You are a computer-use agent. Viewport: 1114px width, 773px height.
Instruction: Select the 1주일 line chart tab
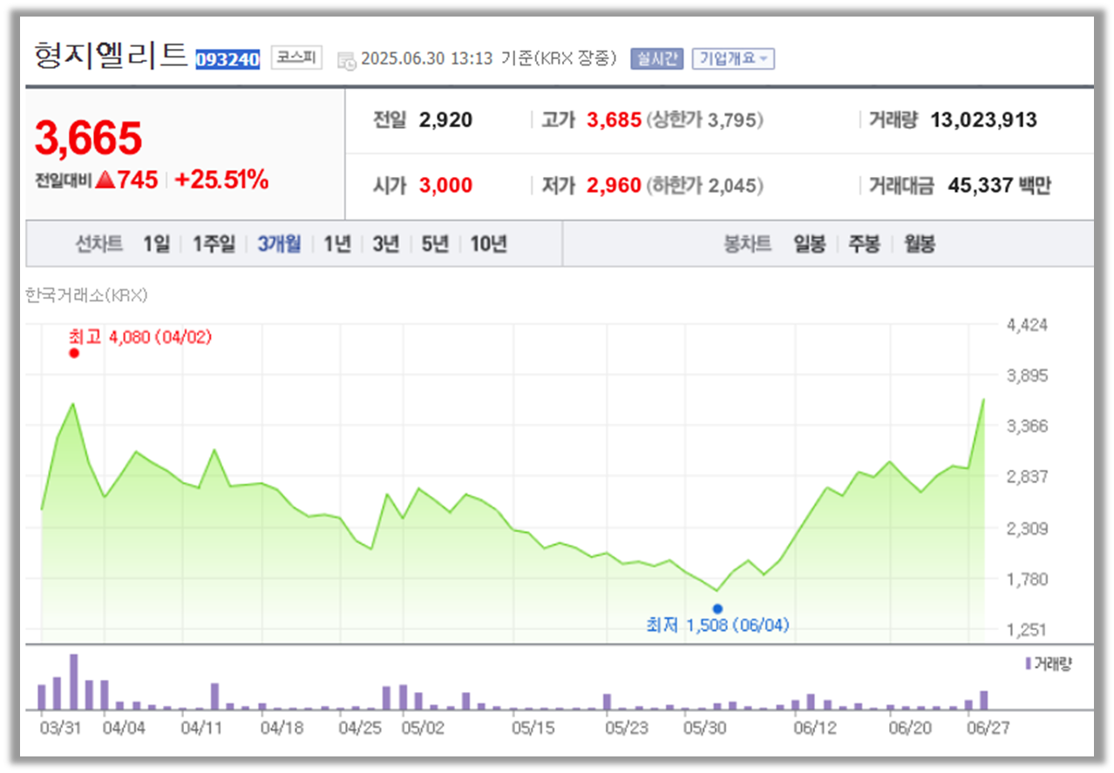click(x=214, y=245)
